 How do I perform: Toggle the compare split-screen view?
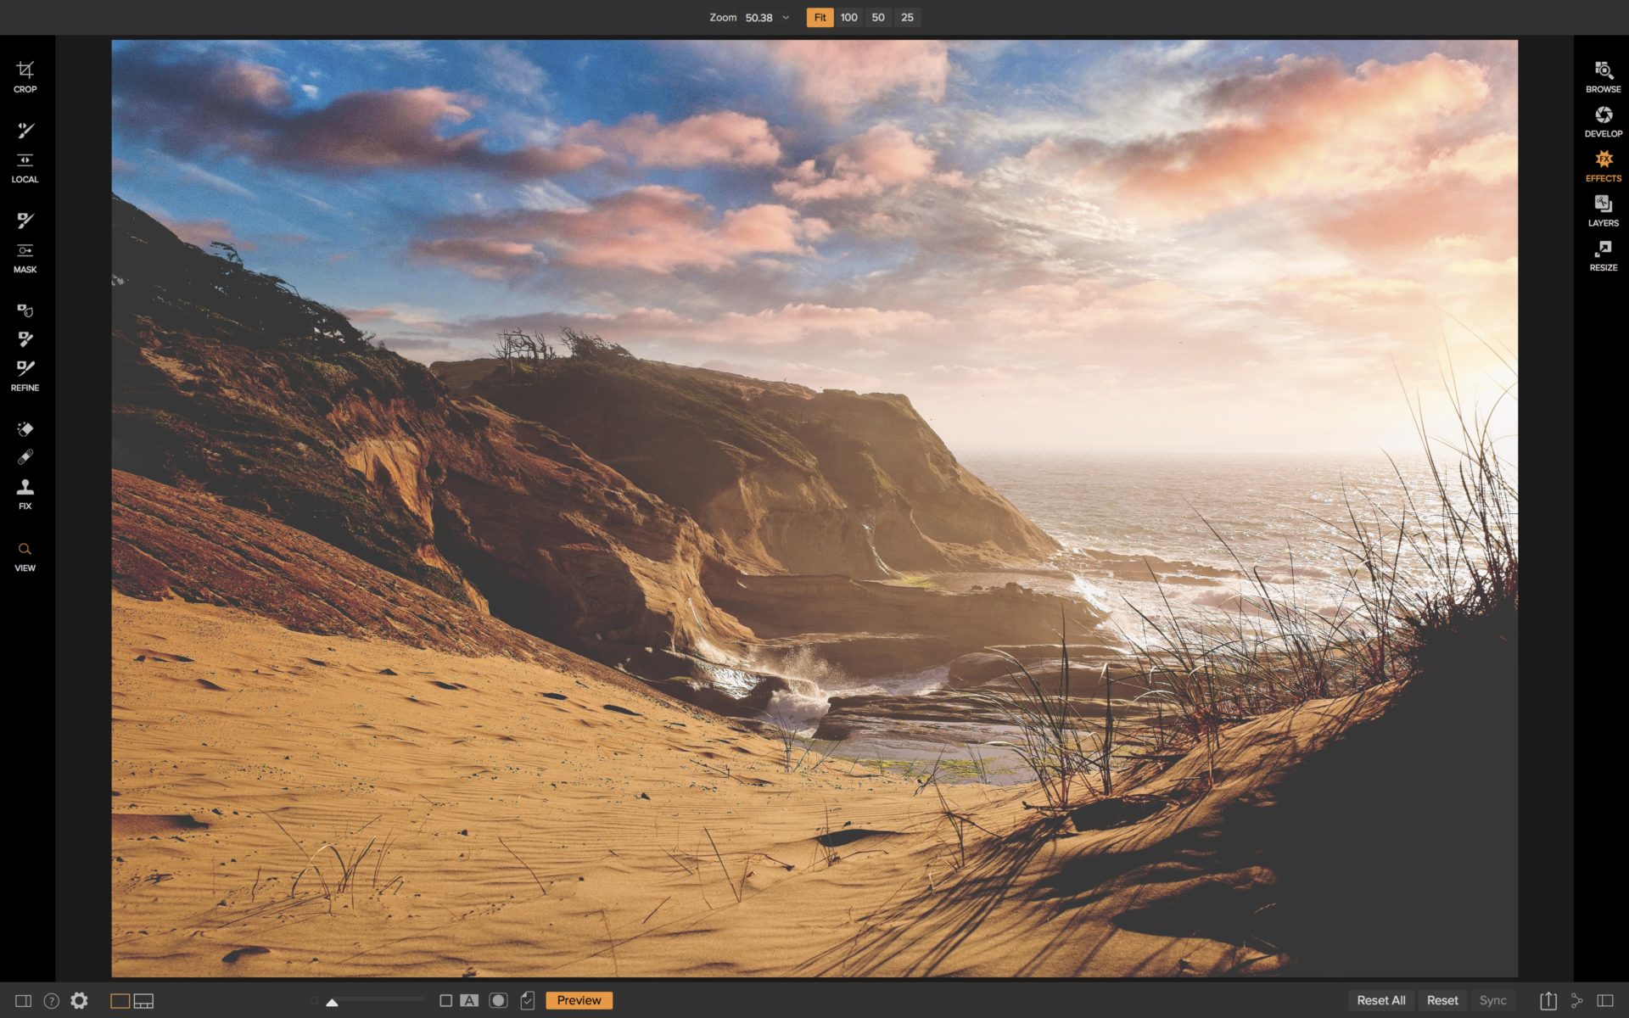coord(24,1001)
